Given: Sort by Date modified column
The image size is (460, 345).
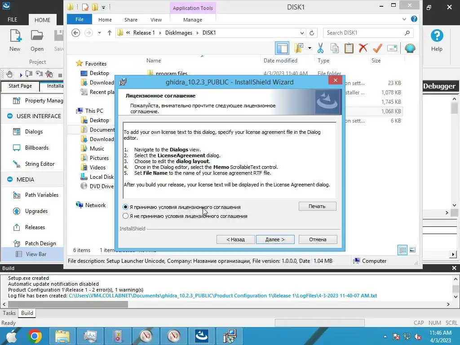Looking at the screenshot, I should click(280, 61).
